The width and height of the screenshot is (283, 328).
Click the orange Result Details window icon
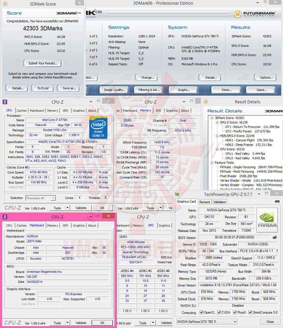206,102
